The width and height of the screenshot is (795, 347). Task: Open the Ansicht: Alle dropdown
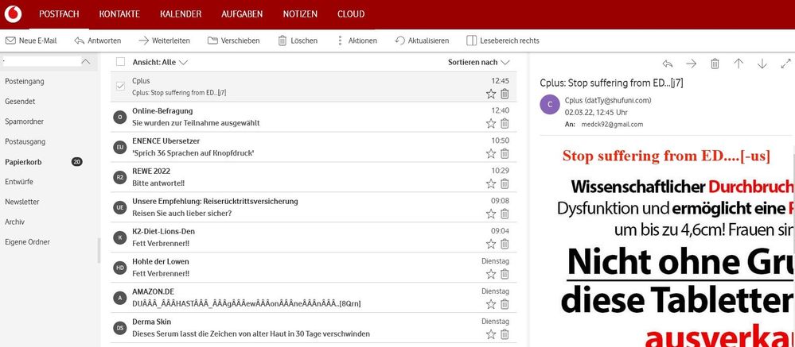tap(160, 62)
